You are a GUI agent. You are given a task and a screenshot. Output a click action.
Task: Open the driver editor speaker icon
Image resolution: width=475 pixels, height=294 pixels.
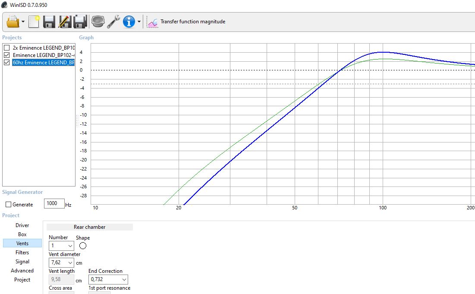click(x=98, y=22)
